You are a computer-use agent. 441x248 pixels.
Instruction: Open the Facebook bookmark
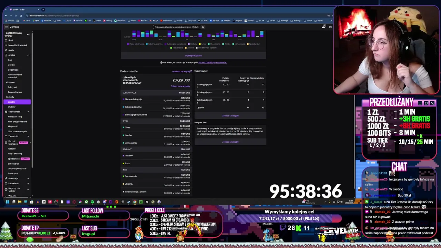click(47, 21)
